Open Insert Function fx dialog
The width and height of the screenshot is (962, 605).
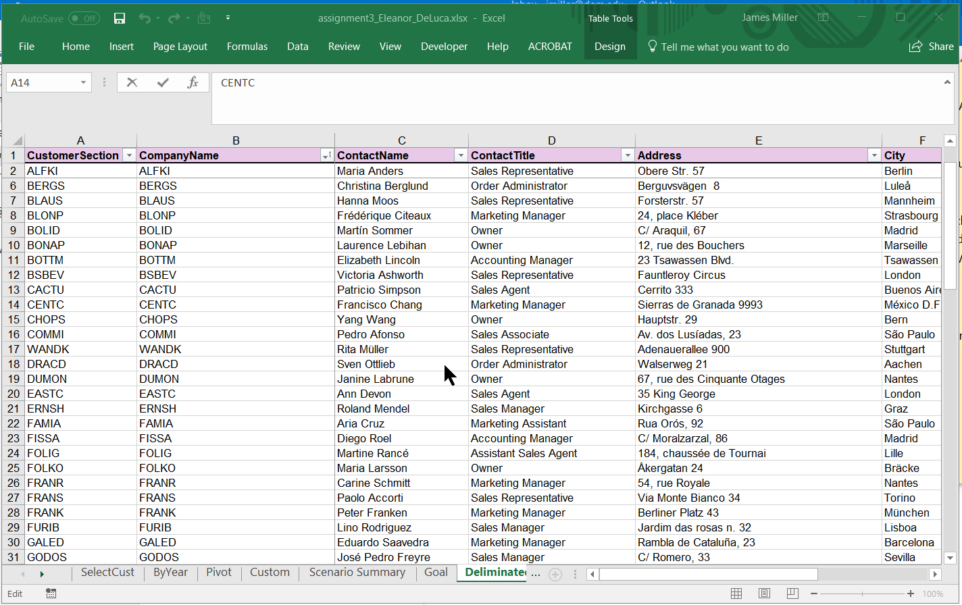coord(193,82)
